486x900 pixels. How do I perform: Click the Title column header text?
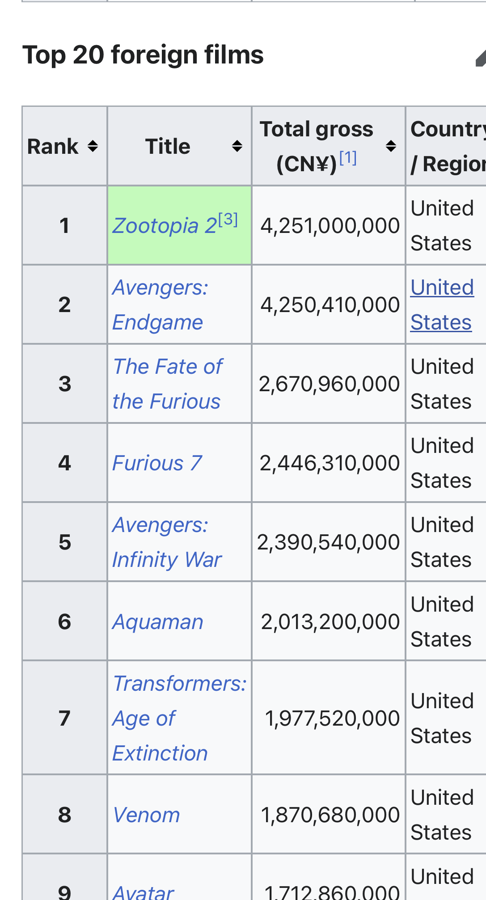click(x=168, y=146)
